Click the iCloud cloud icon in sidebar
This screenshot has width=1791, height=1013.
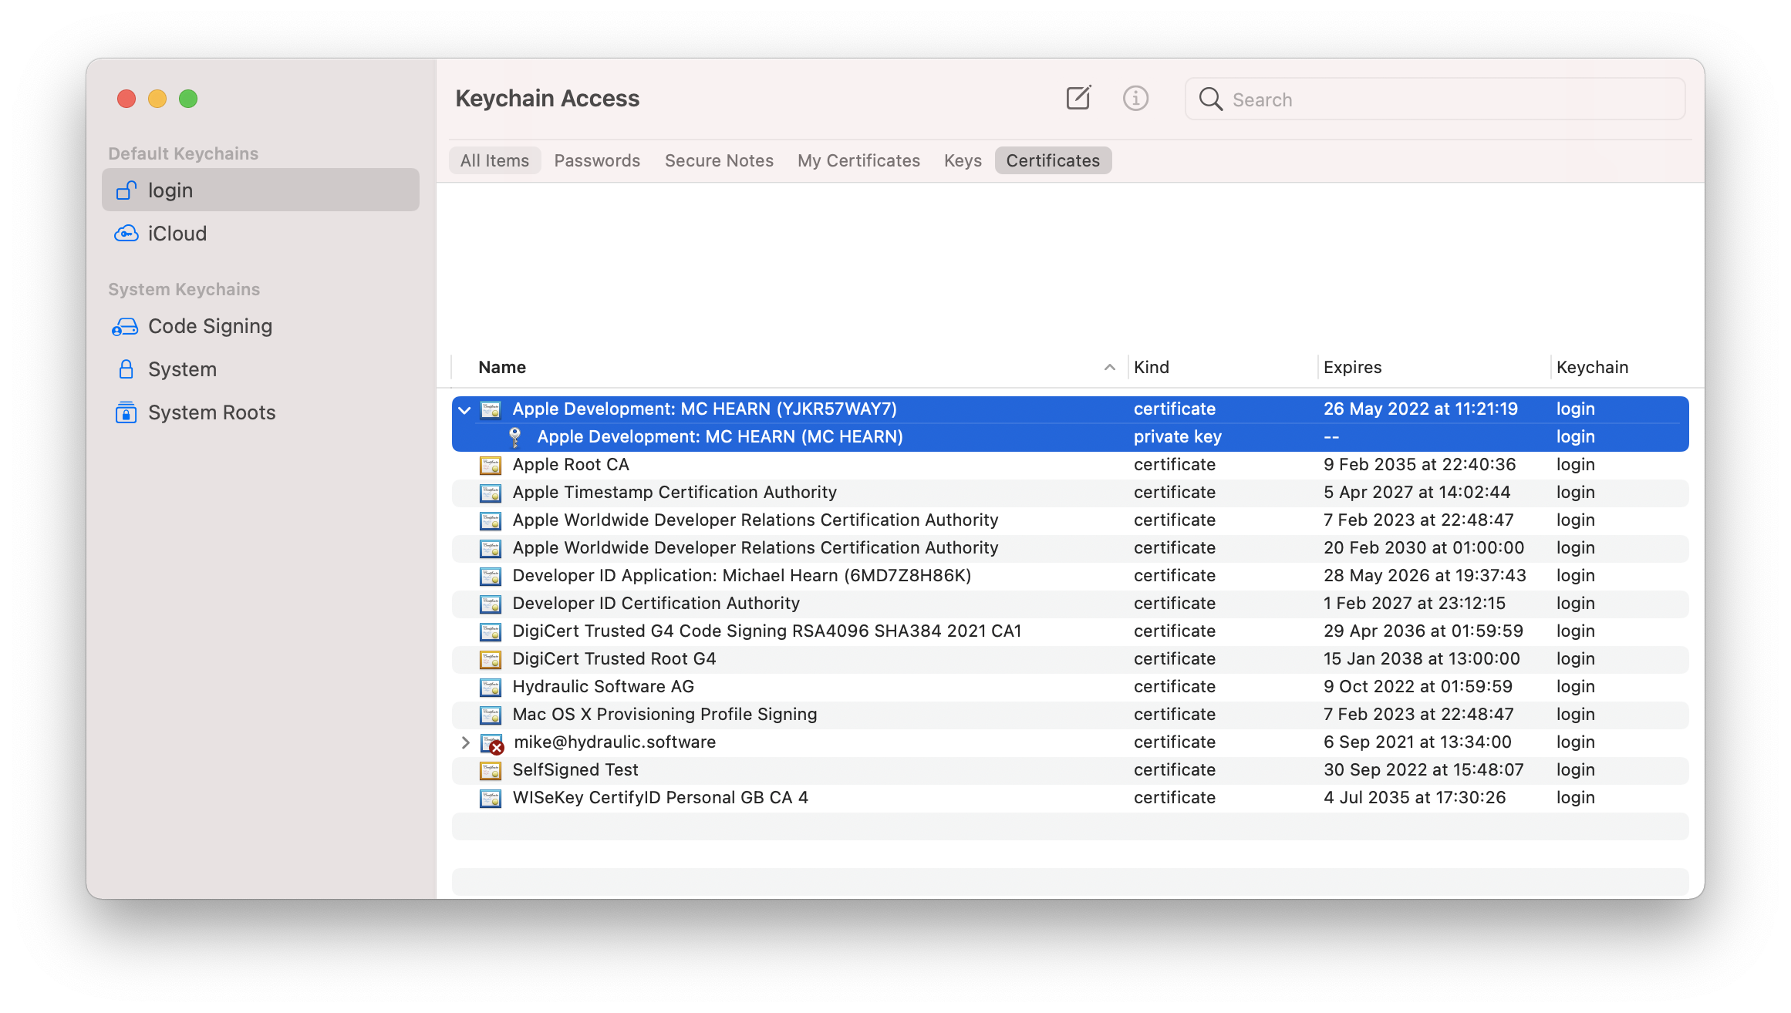point(126,233)
